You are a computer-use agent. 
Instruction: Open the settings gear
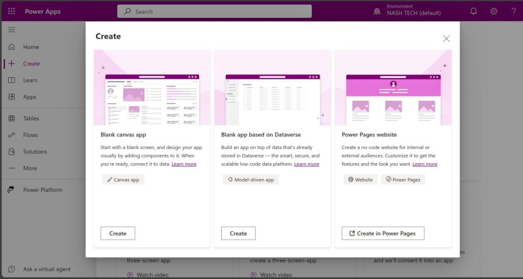point(494,11)
